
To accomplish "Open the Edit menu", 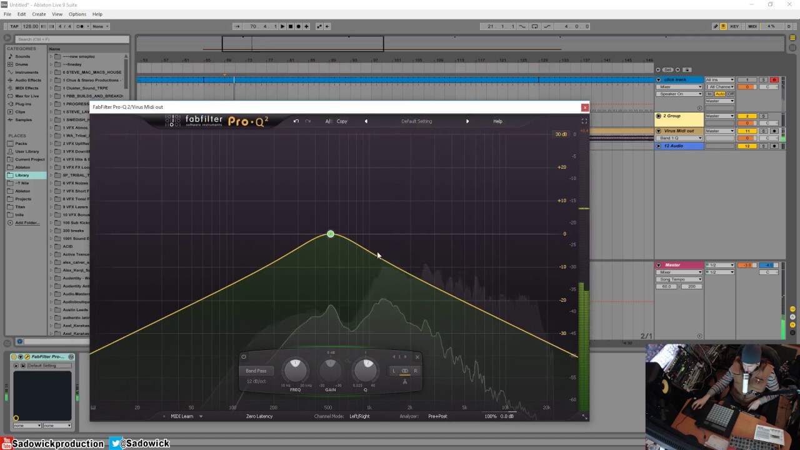I will tap(22, 14).
